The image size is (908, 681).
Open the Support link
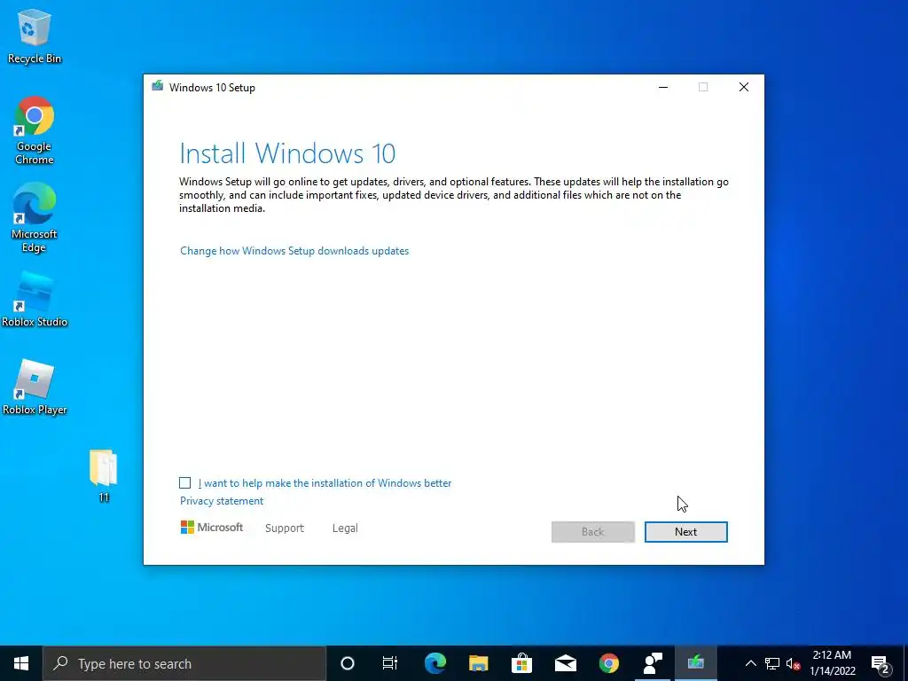point(285,528)
